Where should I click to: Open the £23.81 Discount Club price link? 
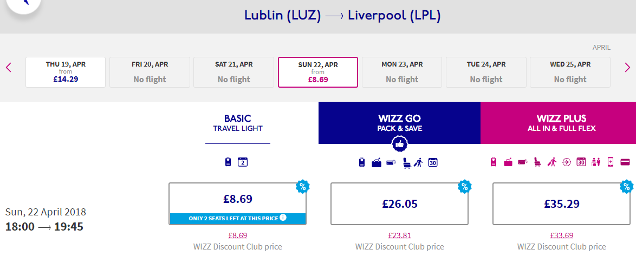pyautogui.click(x=399, y=235)
